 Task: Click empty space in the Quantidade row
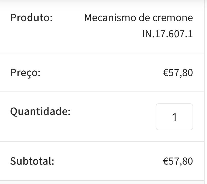tap(111, 117)
